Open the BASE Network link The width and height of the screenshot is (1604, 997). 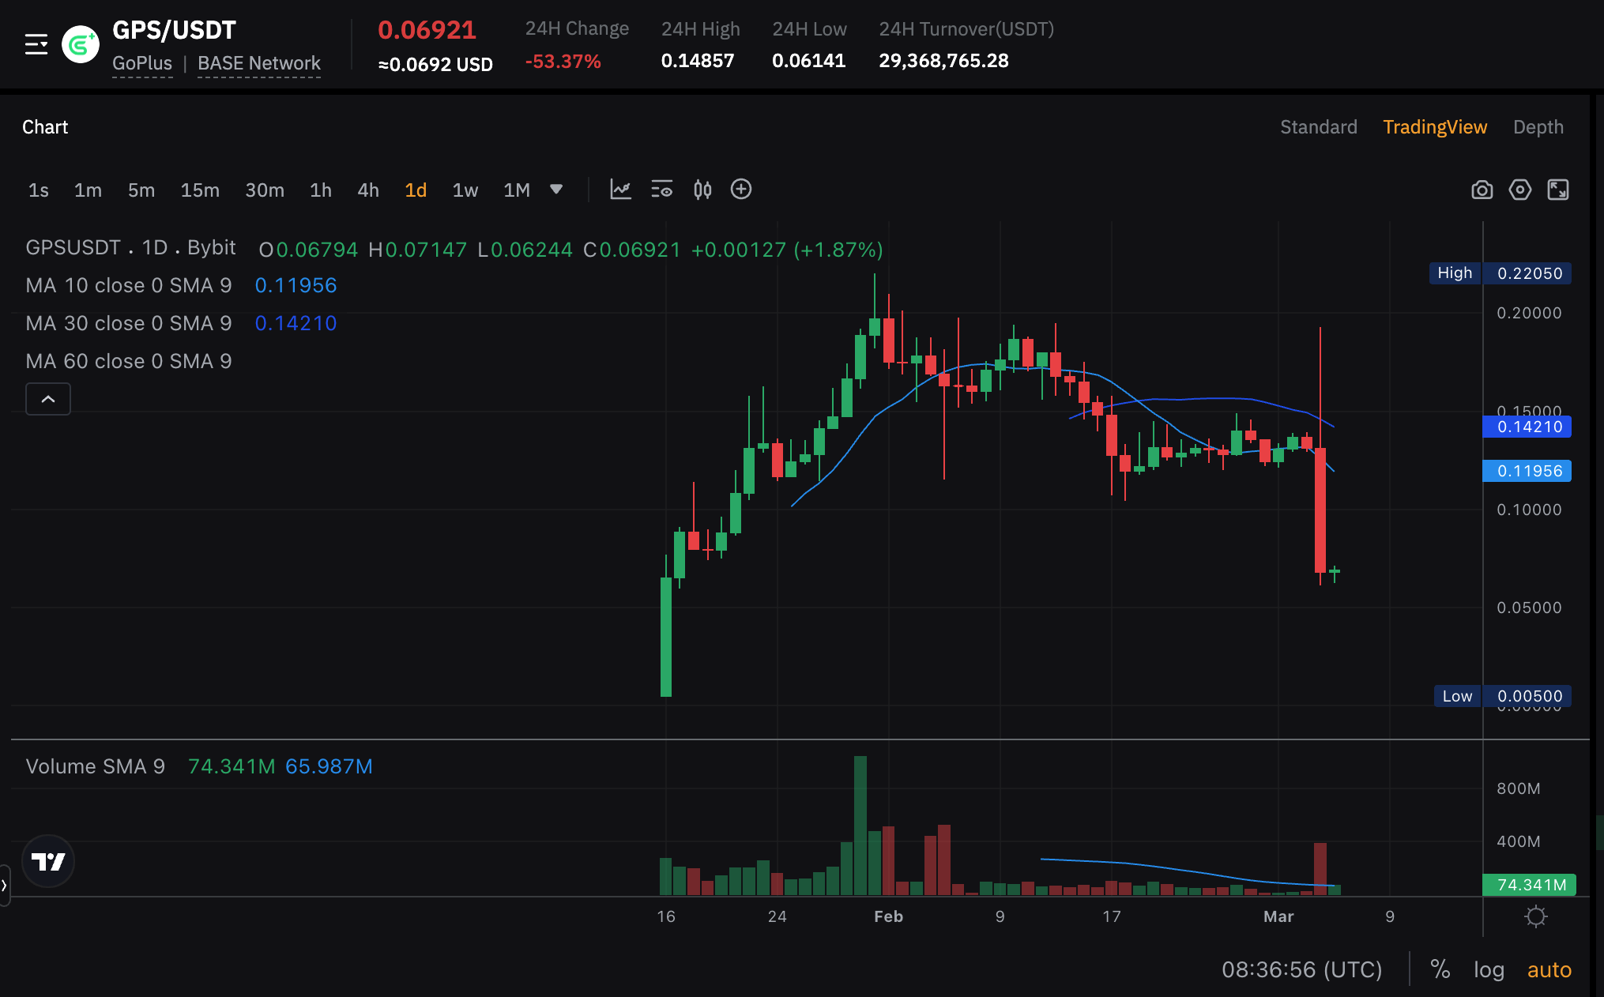[x=259, y=63]
